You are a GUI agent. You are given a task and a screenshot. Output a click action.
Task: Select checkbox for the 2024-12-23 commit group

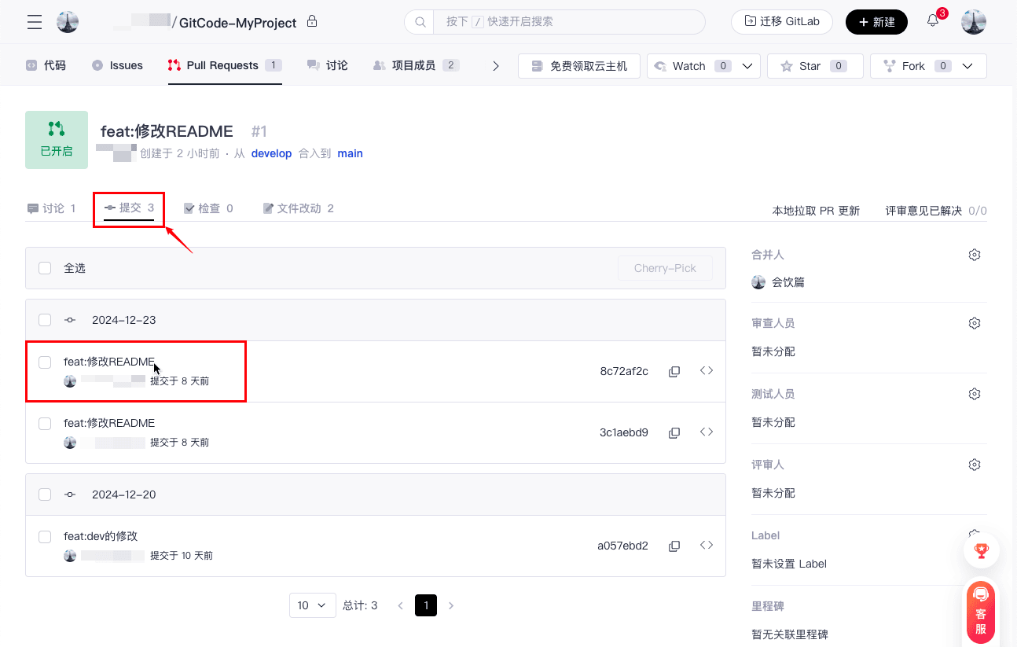(45, 320)
